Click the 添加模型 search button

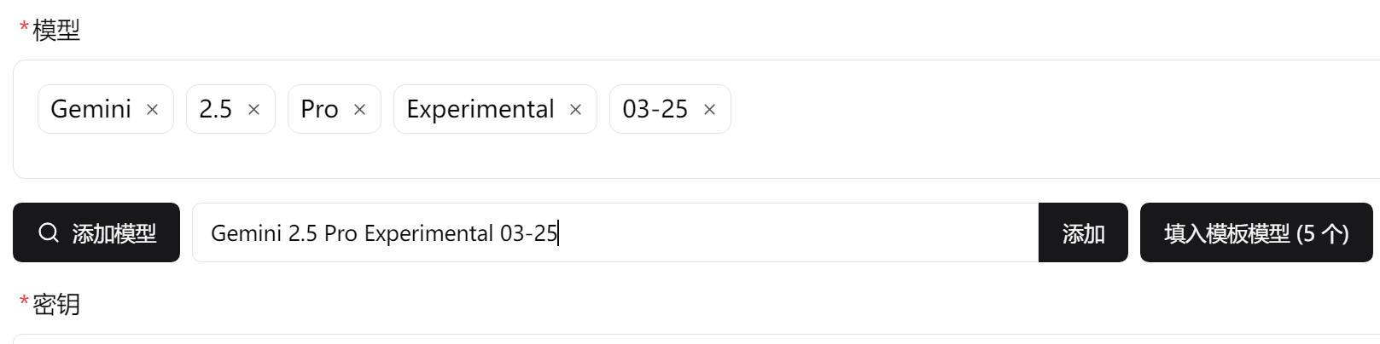[96, 232]
